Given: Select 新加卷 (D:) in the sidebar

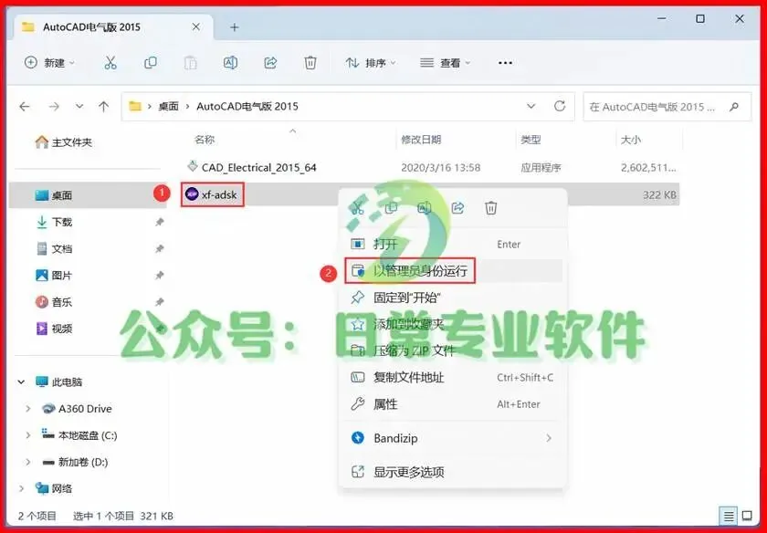Looking at the screenshot, I should point(74,462).
